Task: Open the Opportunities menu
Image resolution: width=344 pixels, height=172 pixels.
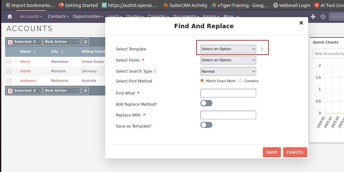Action: point(88,17)
